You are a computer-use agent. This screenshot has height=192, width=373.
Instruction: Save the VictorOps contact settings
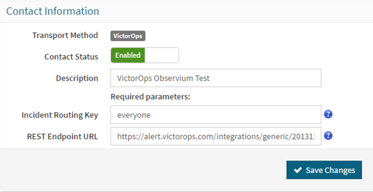(324, 170)
